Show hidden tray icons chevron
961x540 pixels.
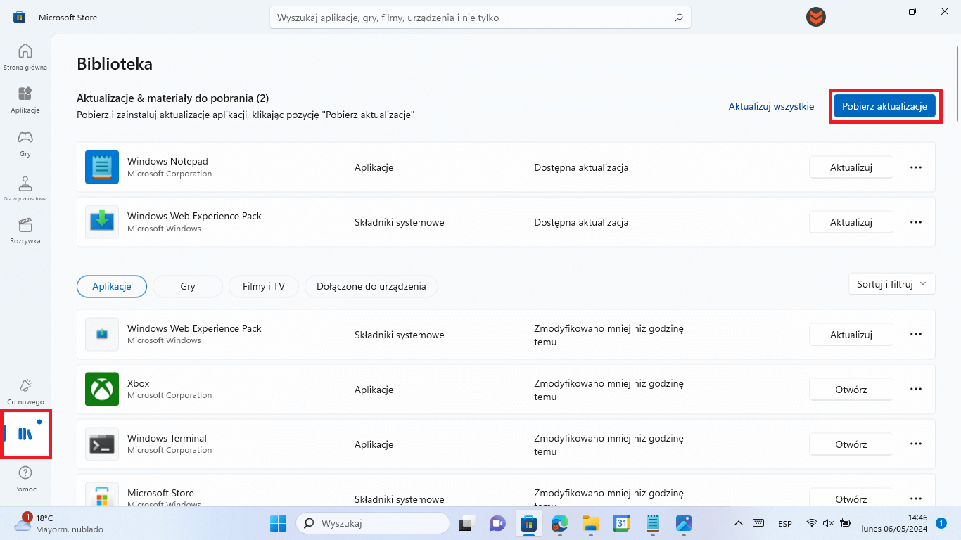739,523
